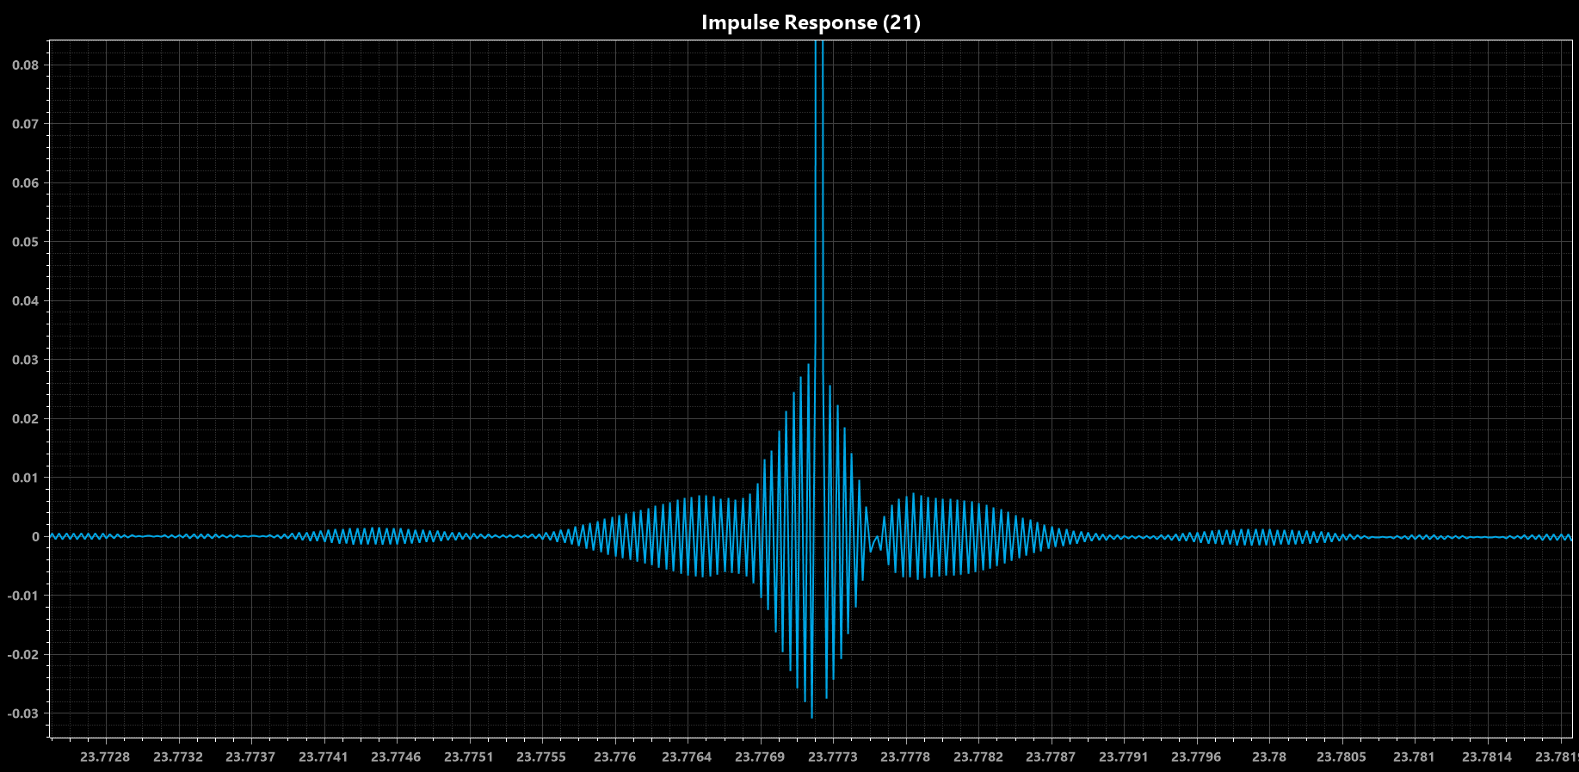The height and width of the screenshot is (772, 1579).
Task: Click the 23.7769 x-axis label
Action: [760, 757]
